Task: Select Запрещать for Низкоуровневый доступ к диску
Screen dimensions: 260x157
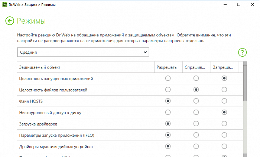Action: (x=224, y=112)
